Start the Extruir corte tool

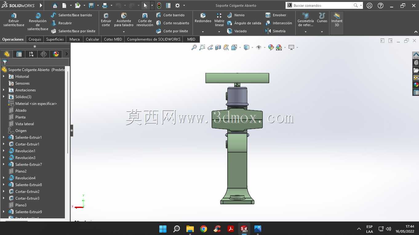point(106,20)
